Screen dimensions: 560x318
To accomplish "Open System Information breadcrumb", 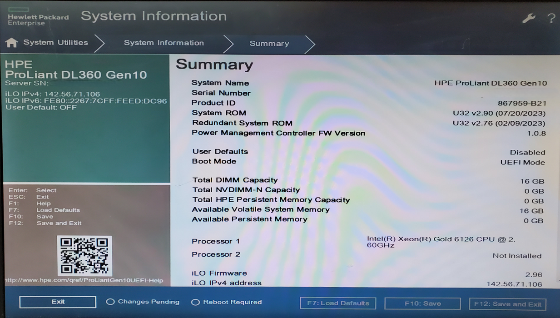I will 164,43.
